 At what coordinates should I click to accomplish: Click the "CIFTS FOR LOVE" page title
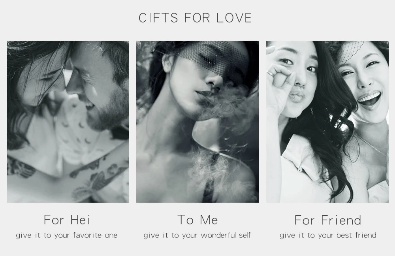point(195,18)
